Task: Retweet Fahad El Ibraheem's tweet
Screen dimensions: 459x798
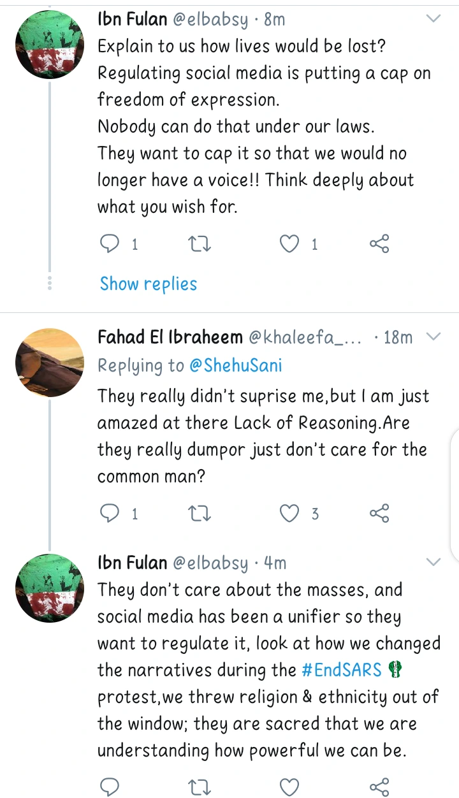Action: 200,513
